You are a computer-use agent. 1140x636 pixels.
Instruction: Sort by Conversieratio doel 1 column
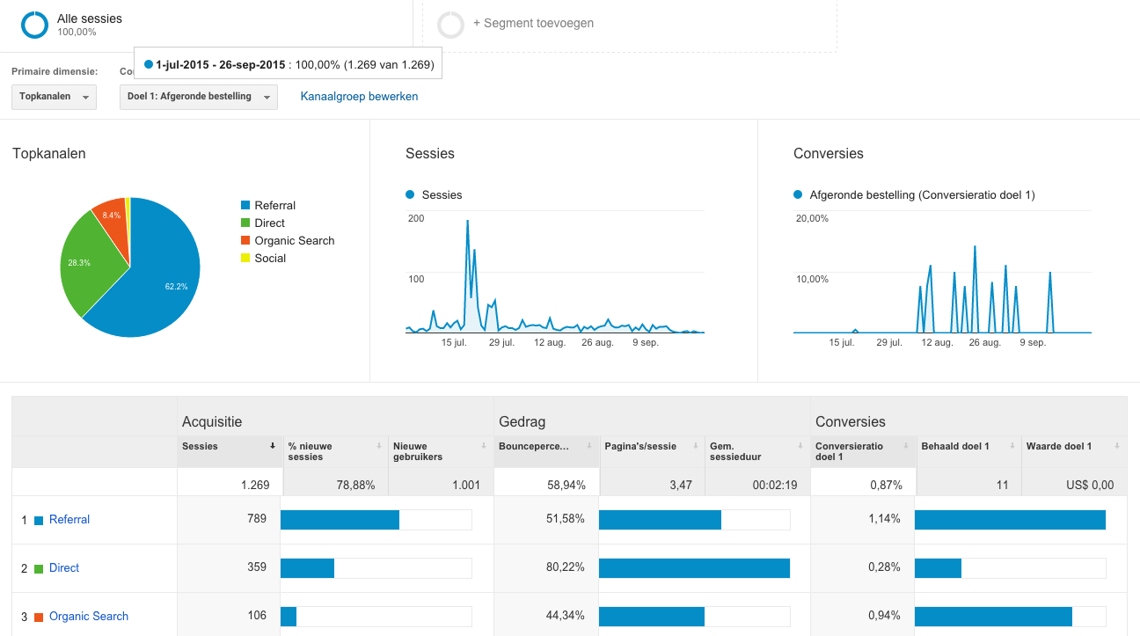(863, 451)
